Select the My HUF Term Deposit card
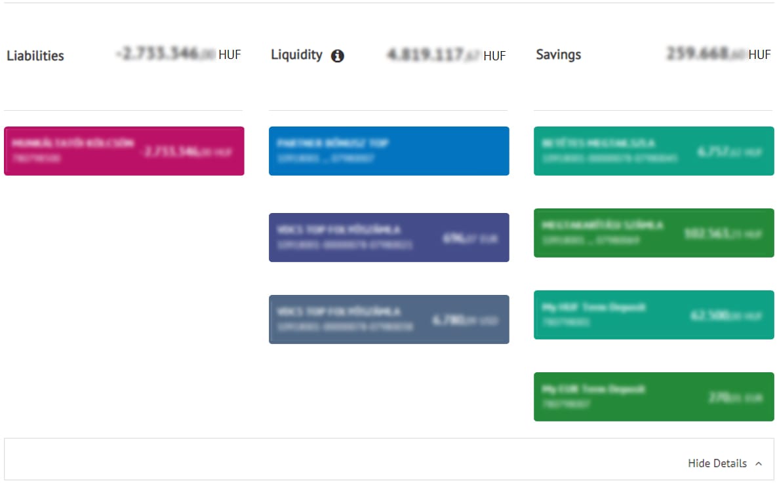This screenshot has width=777, height=483. pyautogui.click(x=654, y=315)
